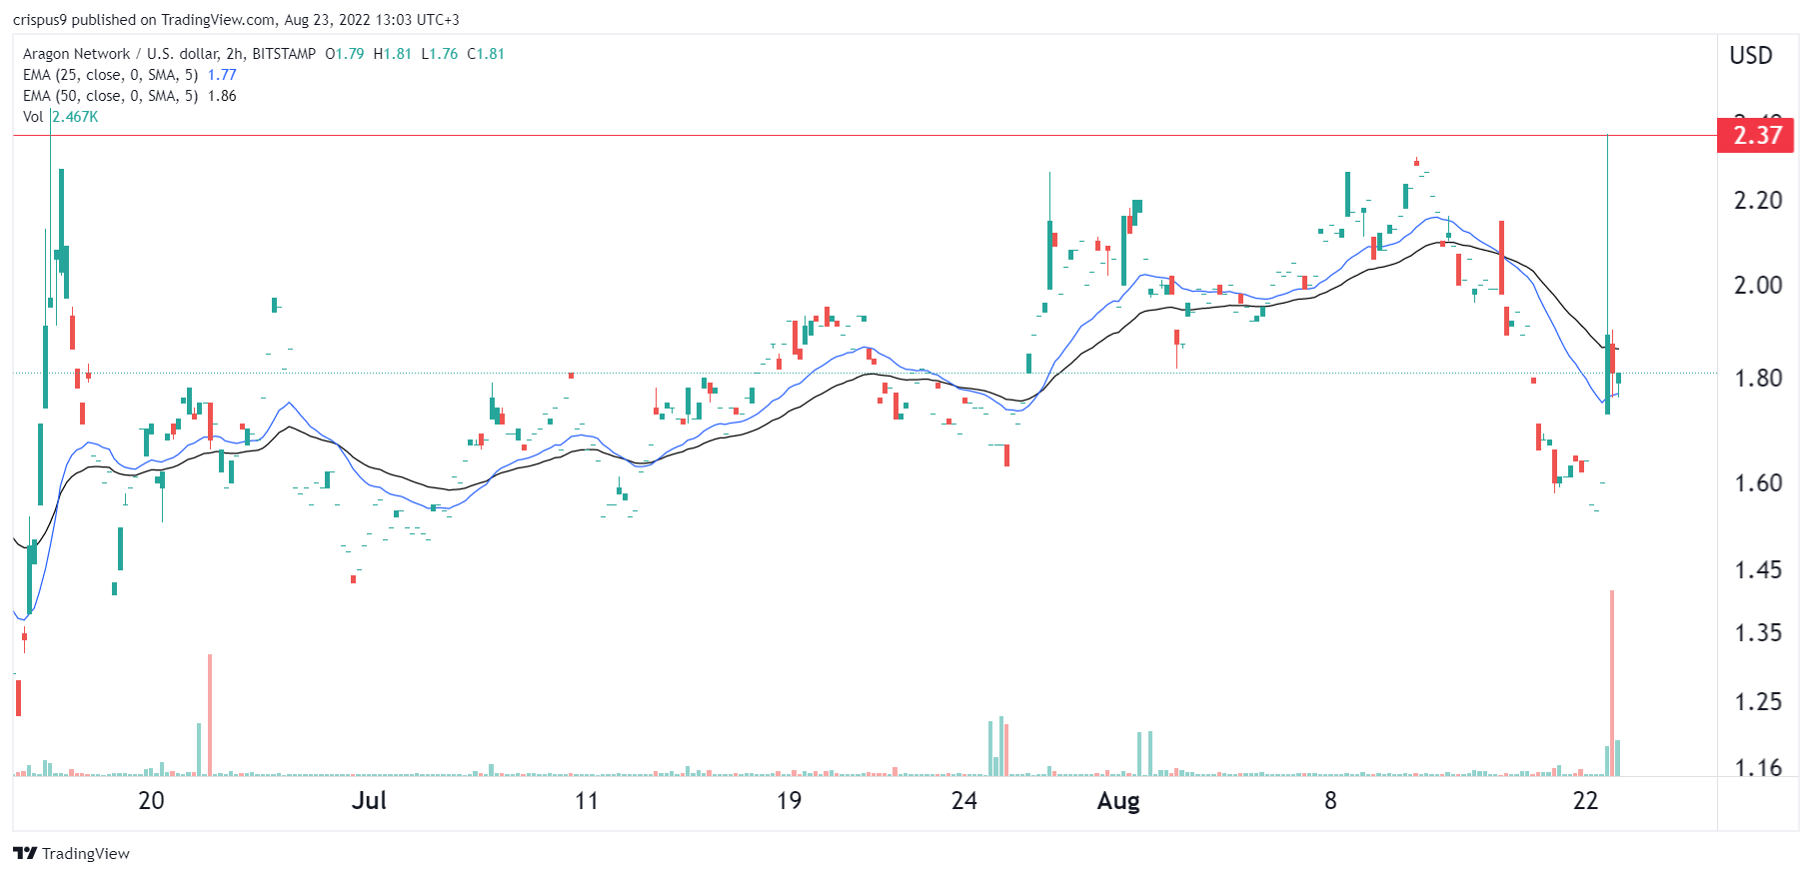The width and height of the screenshot is (1812, 875).
Task: Click the 1.45 price axis label
Action: (1757, 570)
